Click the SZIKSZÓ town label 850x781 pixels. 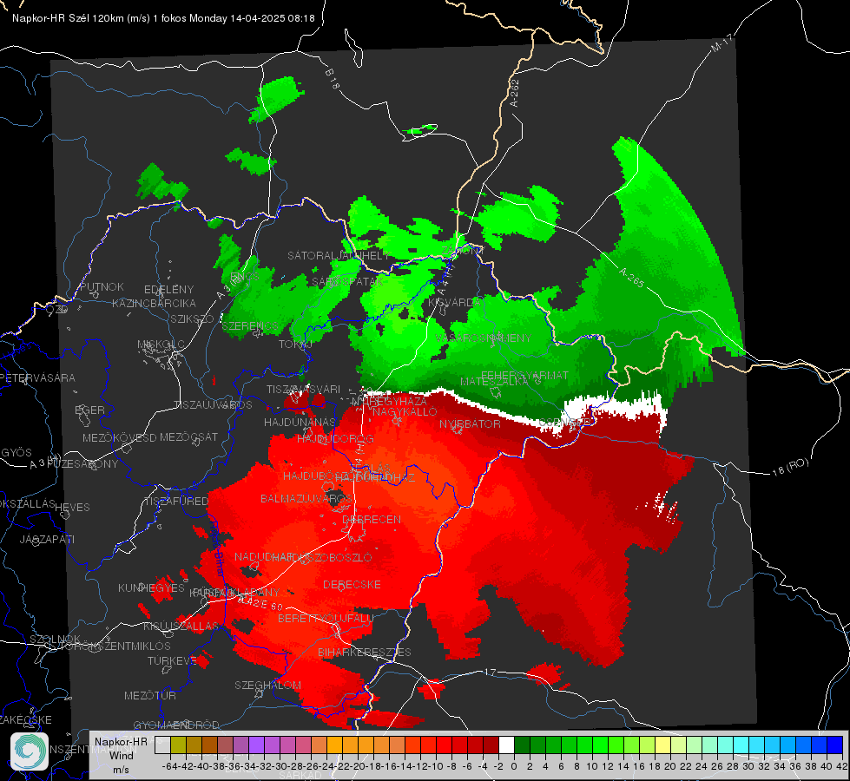coord(192,318)
